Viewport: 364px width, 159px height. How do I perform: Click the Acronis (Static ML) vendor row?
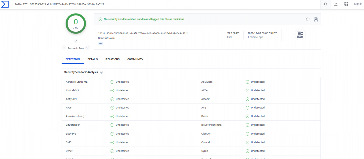[77, 82]
